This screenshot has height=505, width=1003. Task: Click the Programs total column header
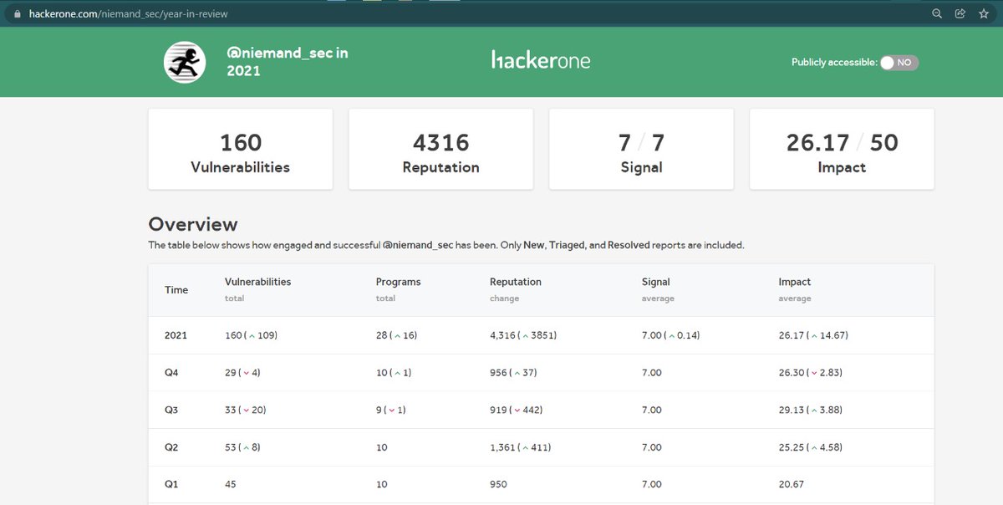399,289
